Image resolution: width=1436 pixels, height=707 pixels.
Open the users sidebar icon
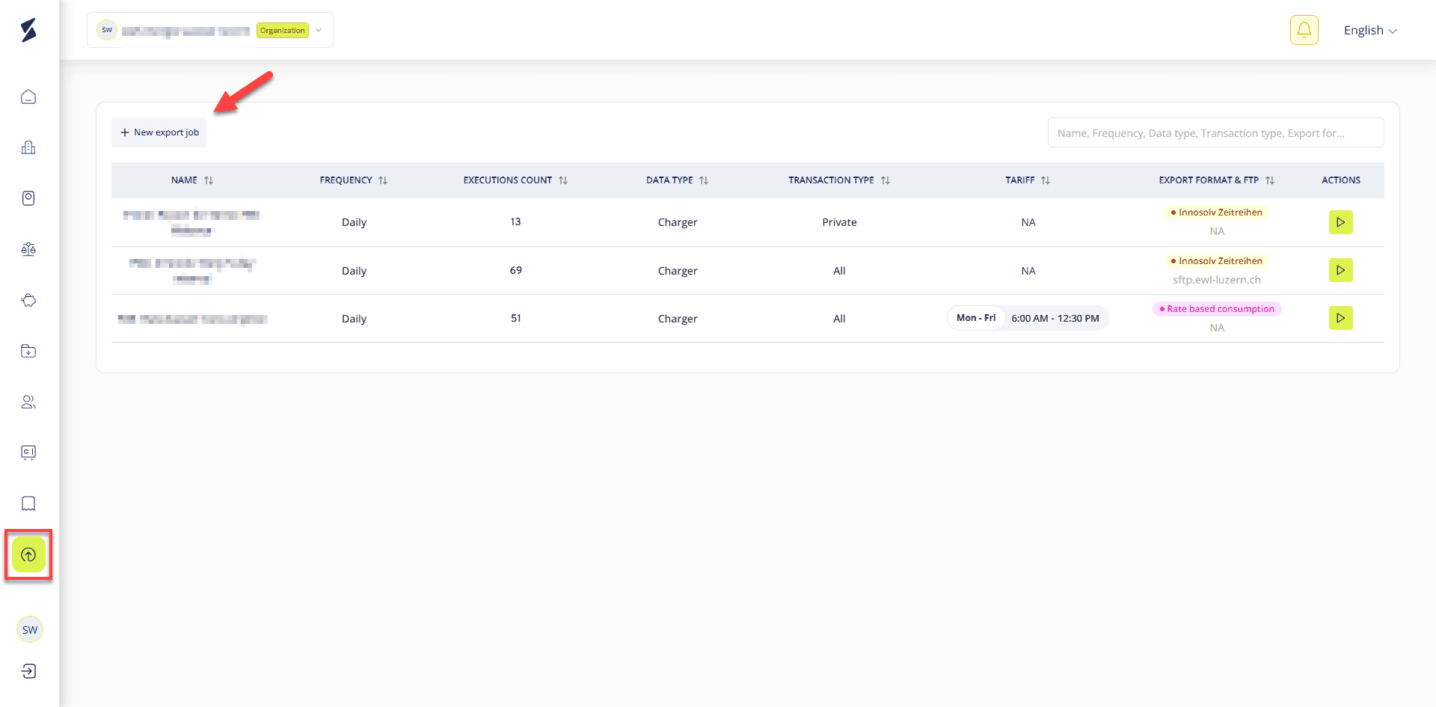click(28, 402)
